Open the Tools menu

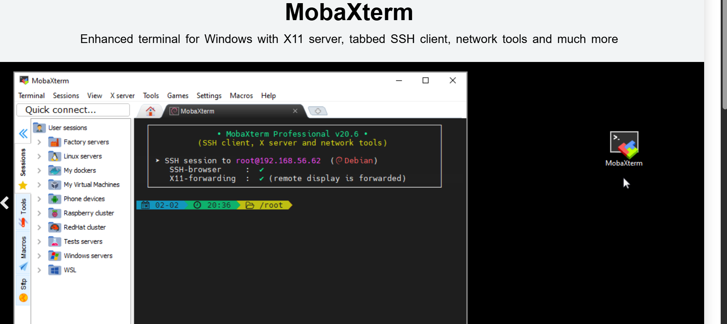151,96
